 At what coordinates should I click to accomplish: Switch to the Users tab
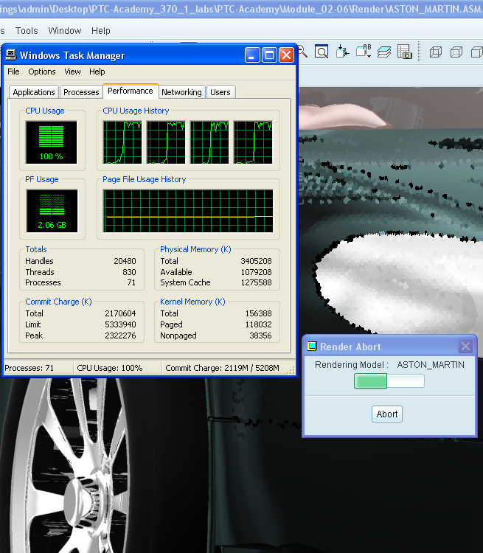(220, 92)
